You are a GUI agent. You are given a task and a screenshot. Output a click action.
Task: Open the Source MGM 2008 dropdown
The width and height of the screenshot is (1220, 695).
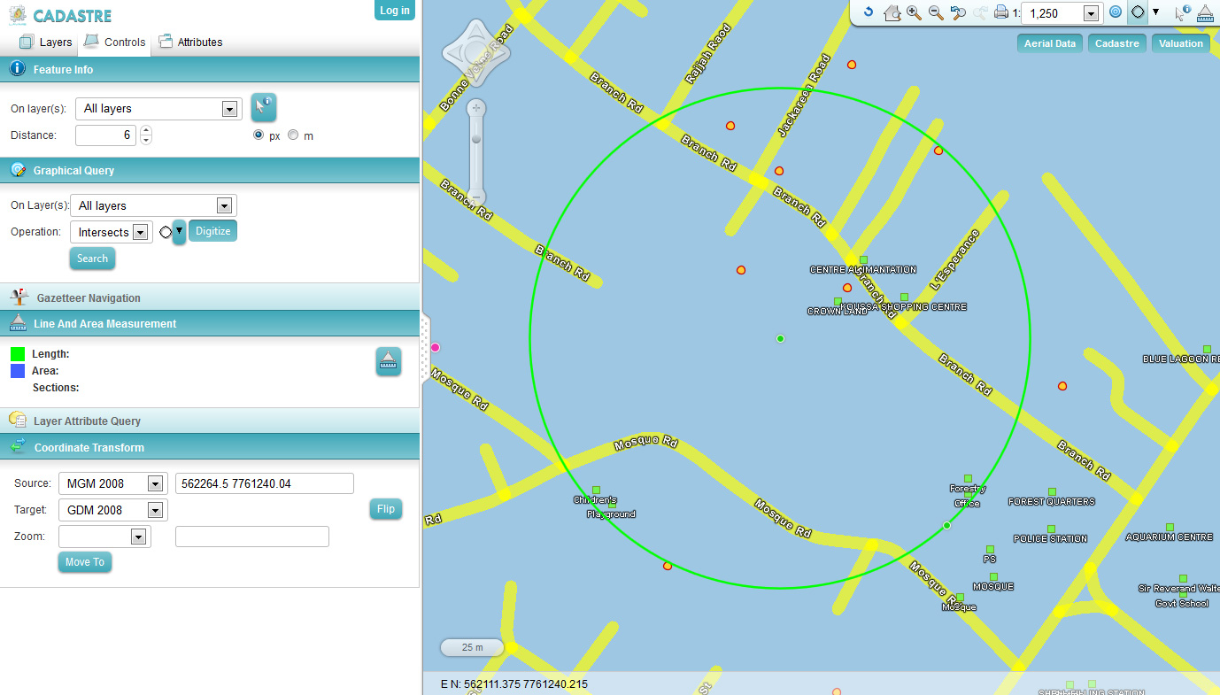tap(155, 483)
